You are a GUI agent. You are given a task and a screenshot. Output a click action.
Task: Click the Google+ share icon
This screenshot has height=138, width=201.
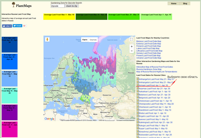[25, 26]
